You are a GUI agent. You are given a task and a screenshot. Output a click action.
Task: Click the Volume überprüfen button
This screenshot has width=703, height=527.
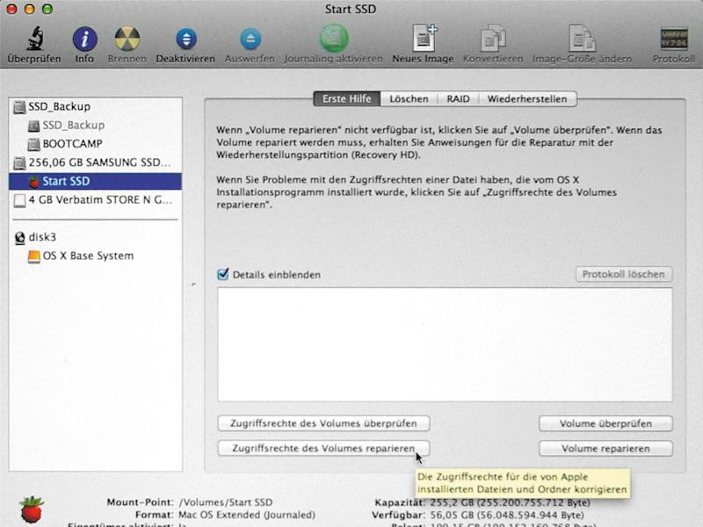coord(605,423)
